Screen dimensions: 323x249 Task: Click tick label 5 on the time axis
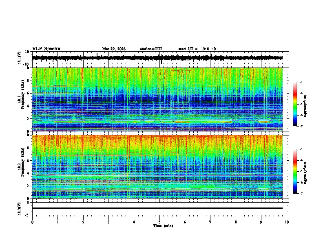[159, 222]
